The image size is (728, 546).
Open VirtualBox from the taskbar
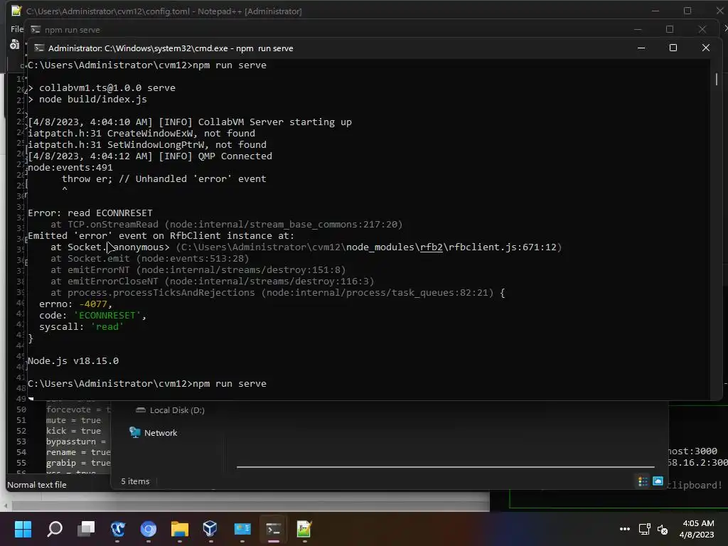point(210,528)
